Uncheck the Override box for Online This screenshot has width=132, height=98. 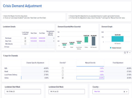[63, 78]
